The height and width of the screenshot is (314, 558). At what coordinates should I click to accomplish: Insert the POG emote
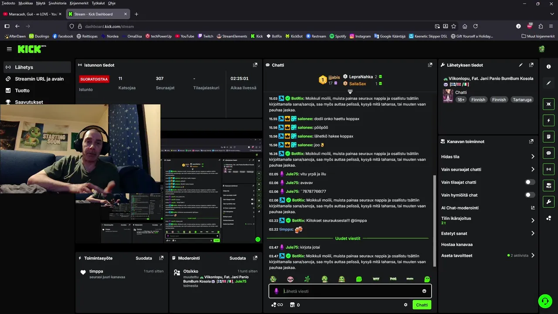[393, 279]
